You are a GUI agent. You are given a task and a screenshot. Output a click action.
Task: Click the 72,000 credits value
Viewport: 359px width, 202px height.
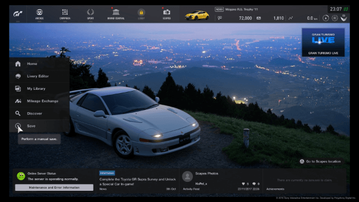[x=245, y=18]
